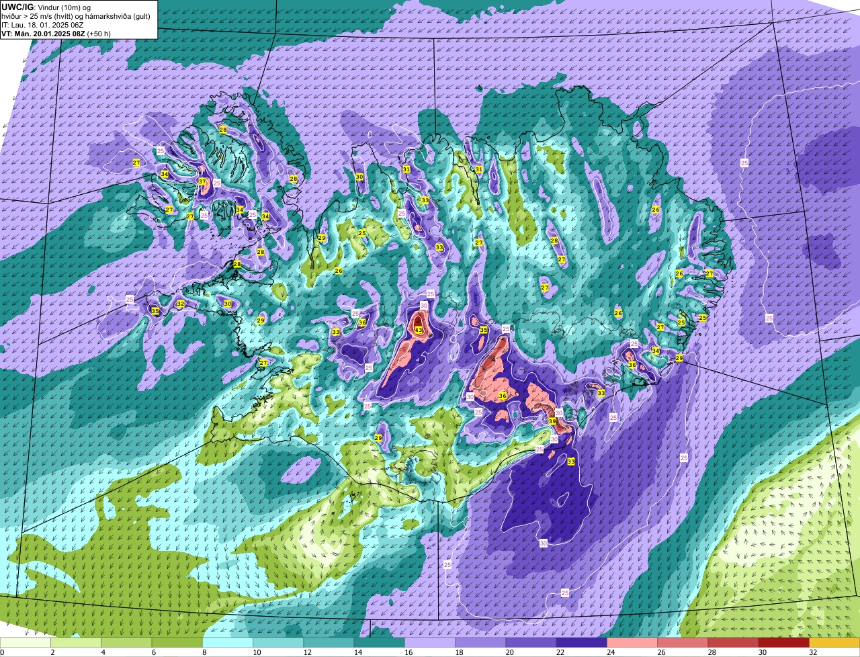Click the yellow 43 peak gust label

point(419,330)
